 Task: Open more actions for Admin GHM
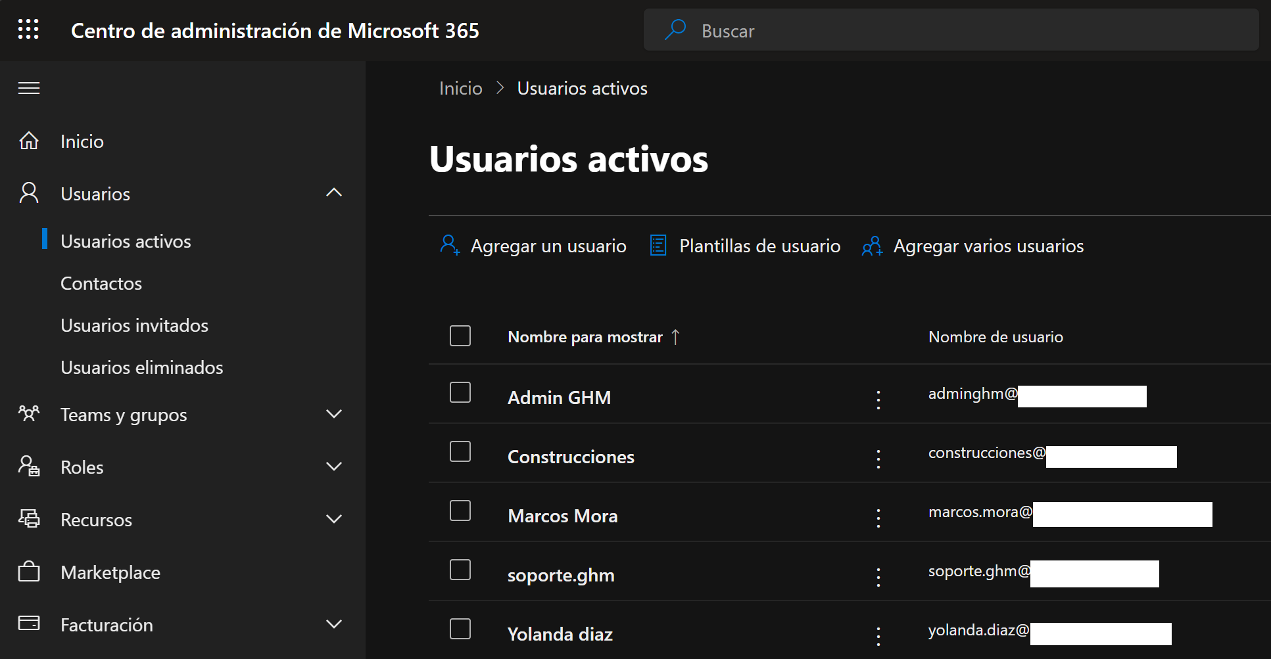(878, 399)
